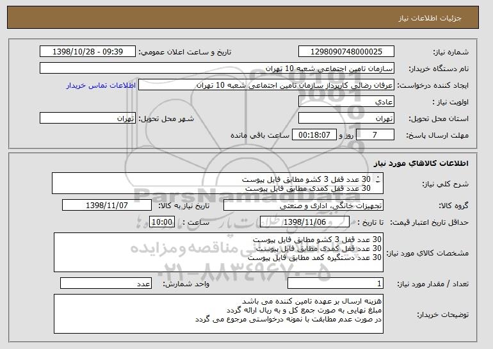Screen dimensions: 493x349
Task: Click the label گروه کالا
Action: [x=453, y=206]
